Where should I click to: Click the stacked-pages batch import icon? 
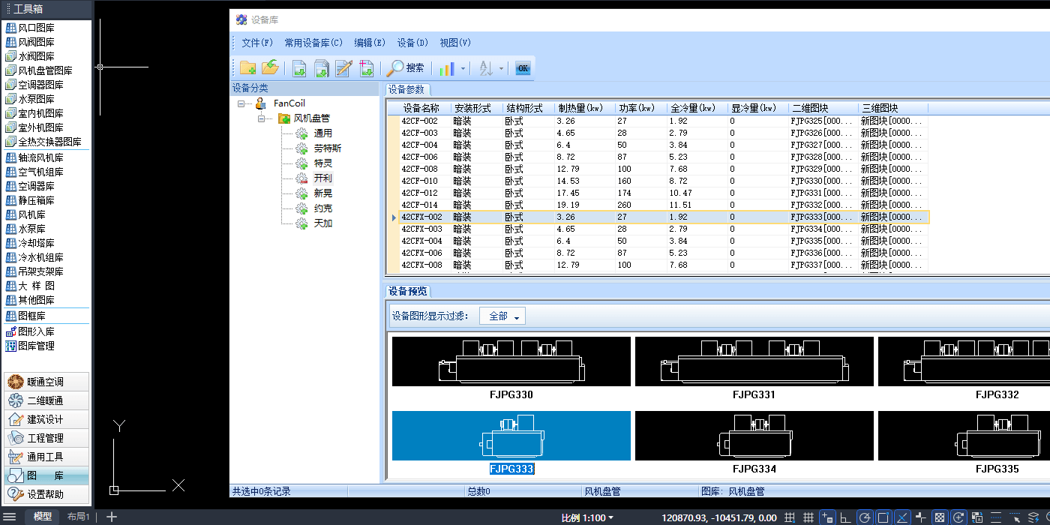(x=322, y=68)
